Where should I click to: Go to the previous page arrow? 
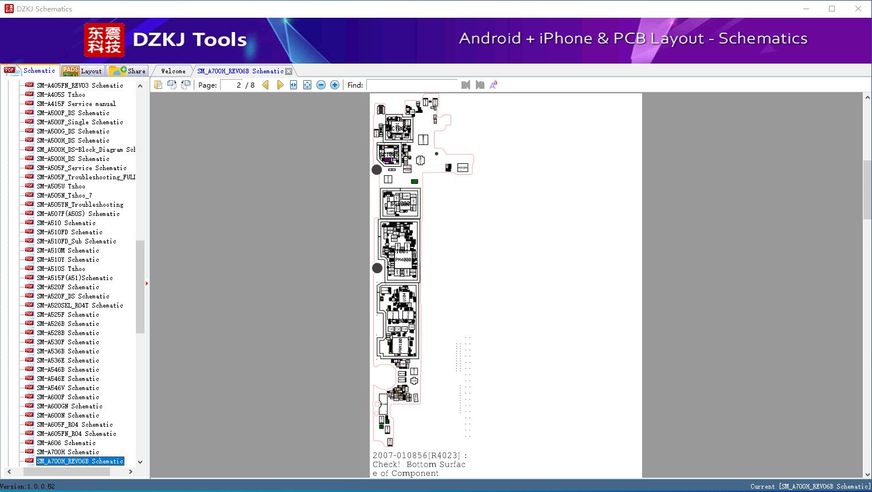[265, 85]
